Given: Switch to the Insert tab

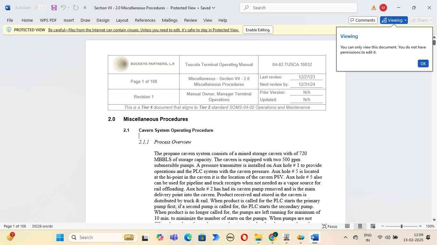Looking at the screenshot, I should pyautogui.click(x=69, y=20).
